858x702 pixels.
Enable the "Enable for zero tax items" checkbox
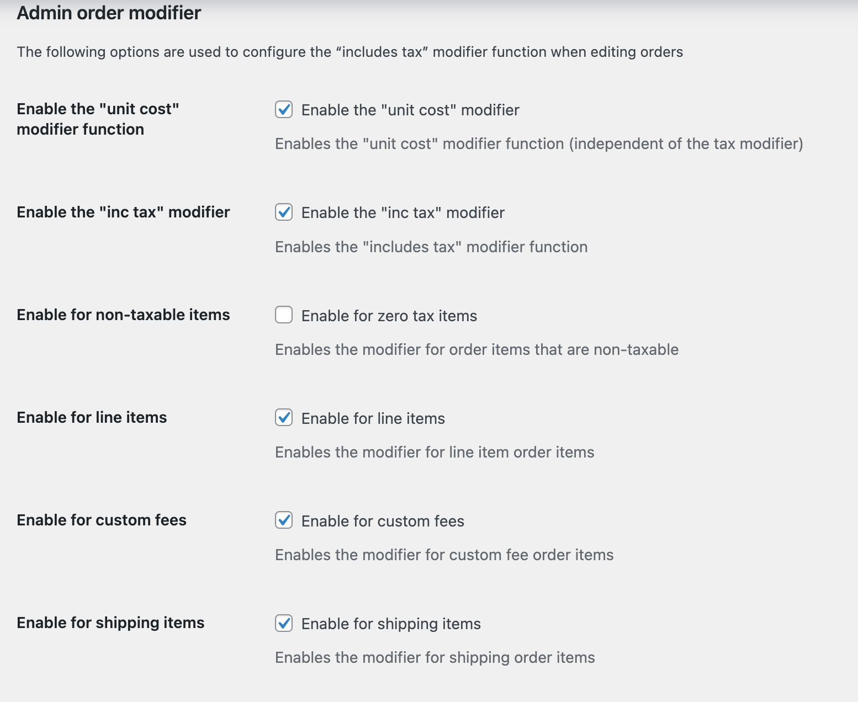(284, 315)
